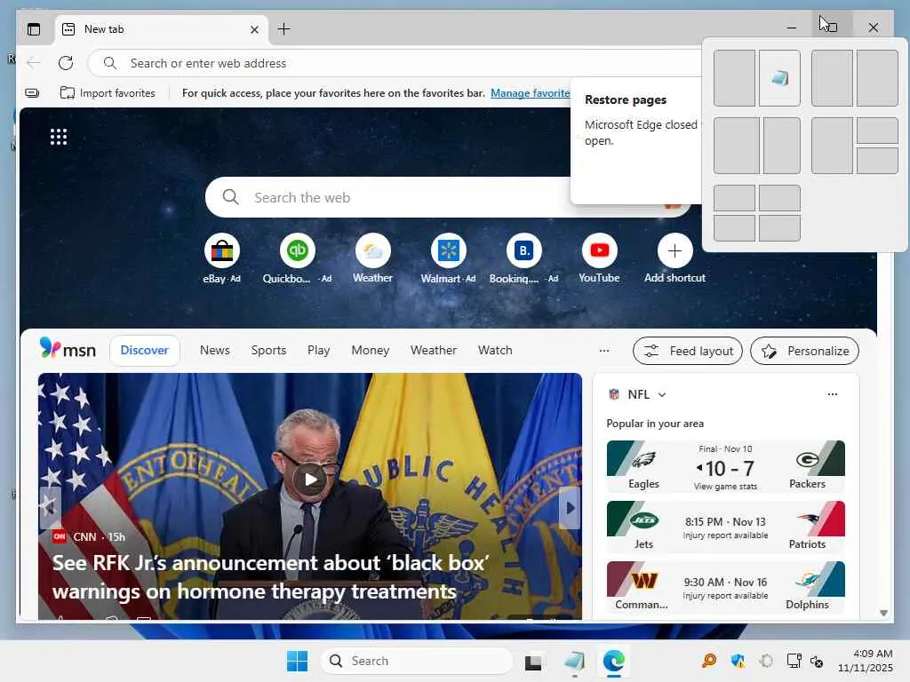Click the taskbar clock and date

865,661
